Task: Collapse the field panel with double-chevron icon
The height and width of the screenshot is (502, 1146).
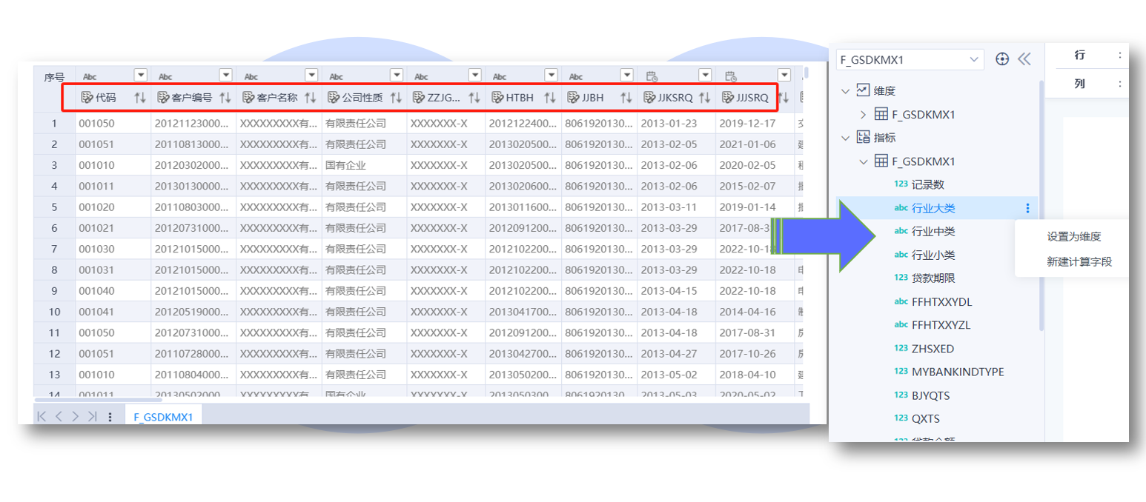Action: [1024, 59]
